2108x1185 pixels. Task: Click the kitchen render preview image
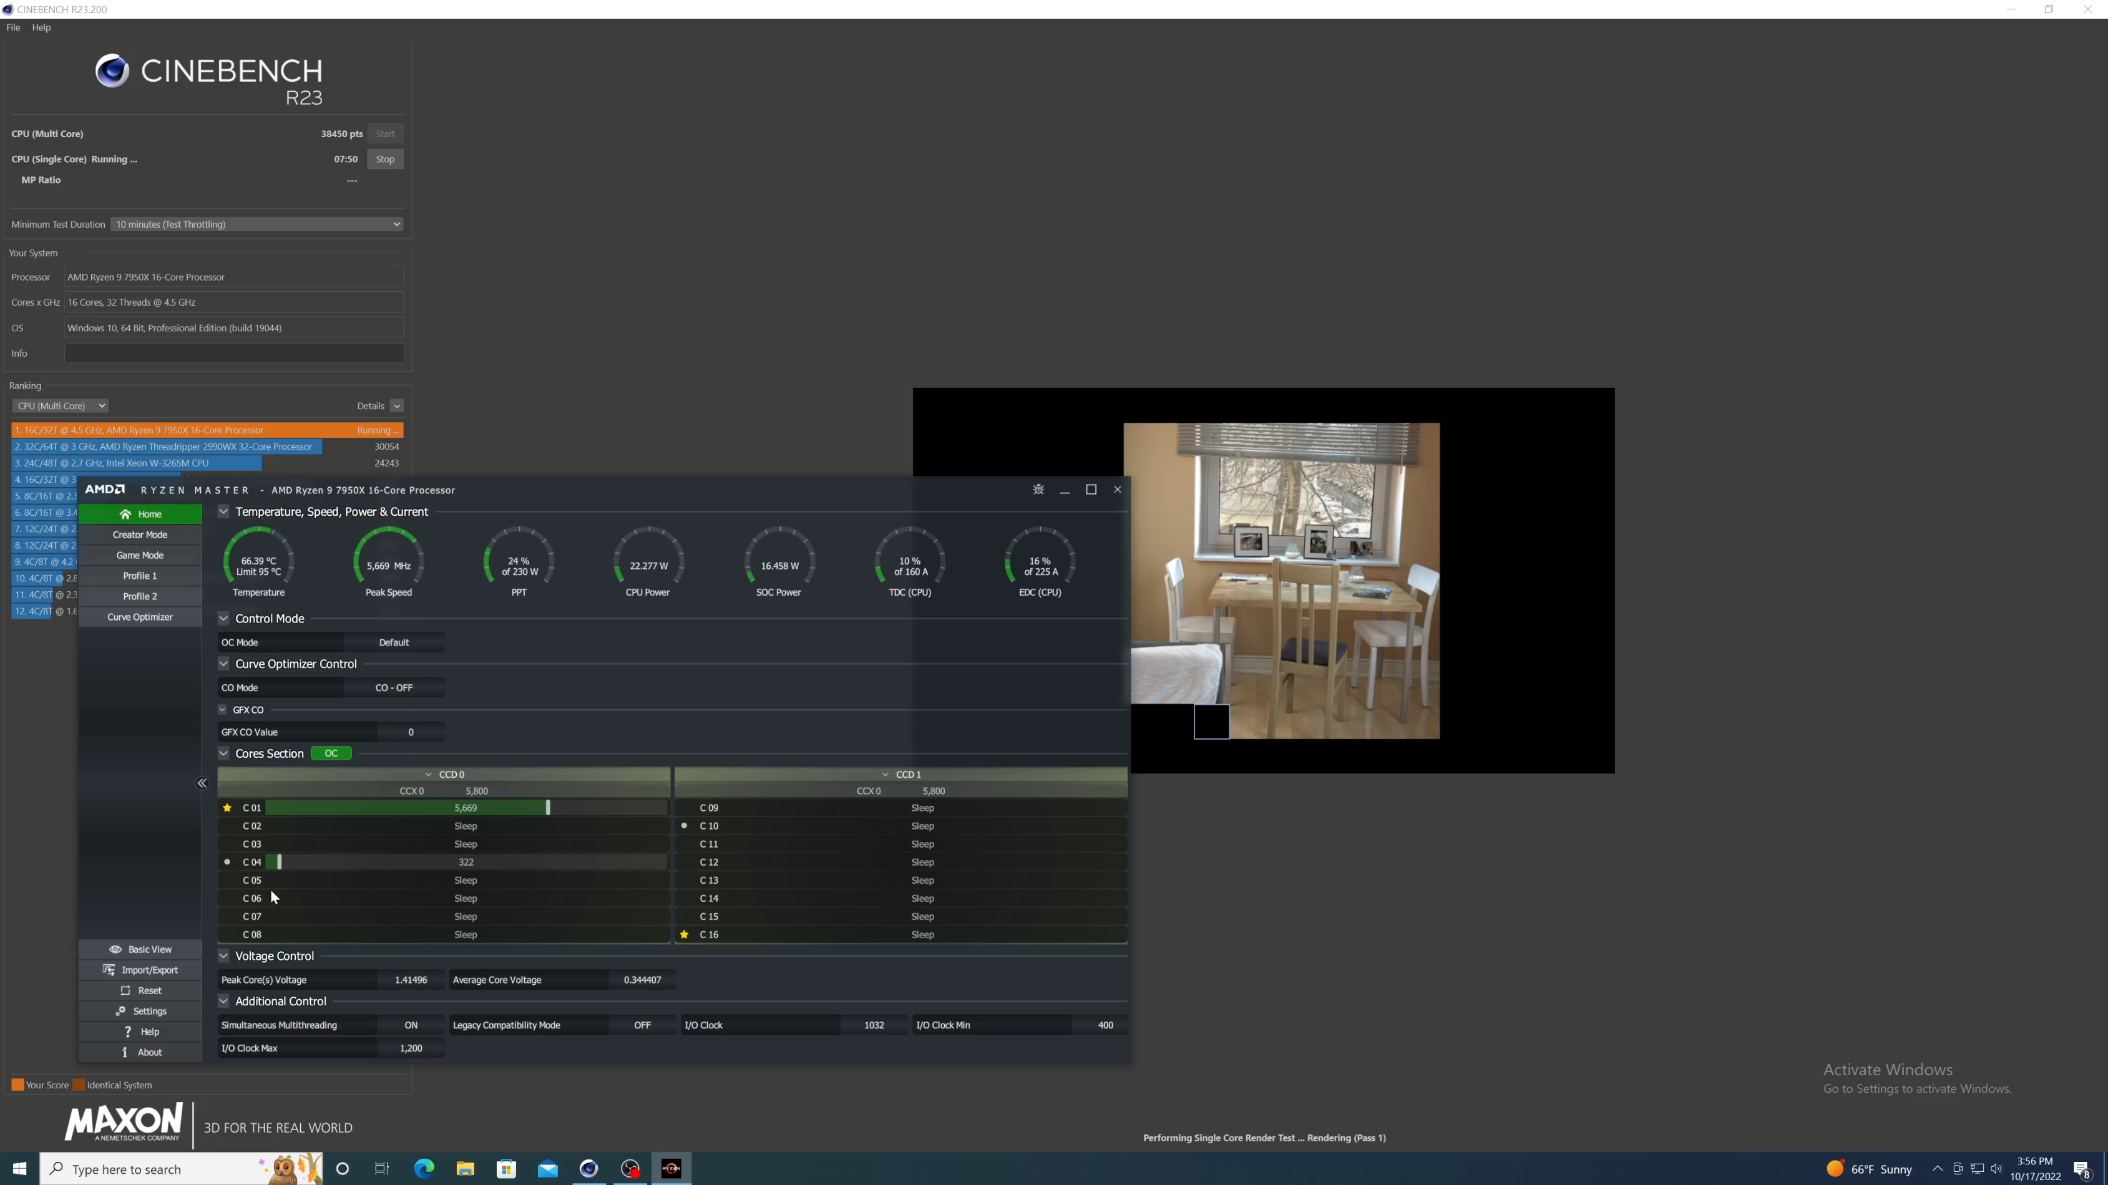coord(1282,581)
